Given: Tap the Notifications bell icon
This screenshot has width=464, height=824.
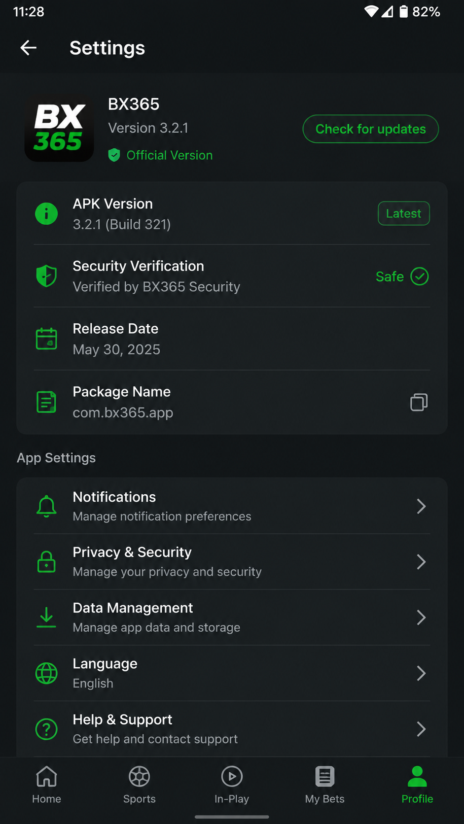Looking at the screenshot, I should [x=46, y=506].
